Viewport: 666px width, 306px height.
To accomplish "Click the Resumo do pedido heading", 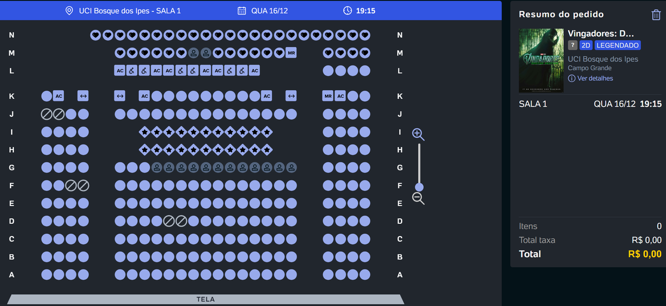I will (561, 14).
